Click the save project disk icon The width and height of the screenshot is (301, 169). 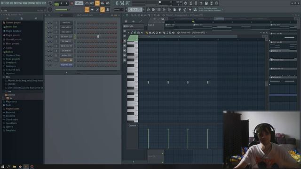tap(206, 3)
